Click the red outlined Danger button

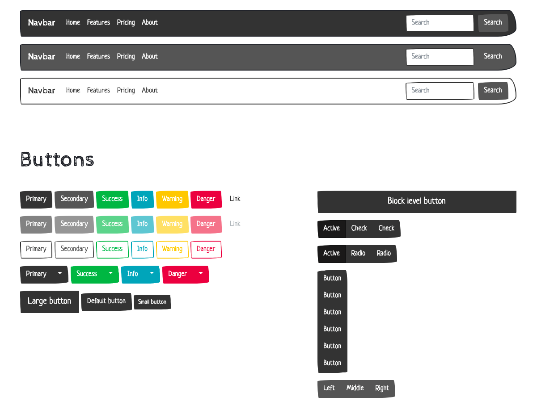(206, 250)
